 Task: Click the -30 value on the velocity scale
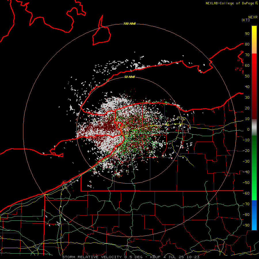click(x=246, y=161)
